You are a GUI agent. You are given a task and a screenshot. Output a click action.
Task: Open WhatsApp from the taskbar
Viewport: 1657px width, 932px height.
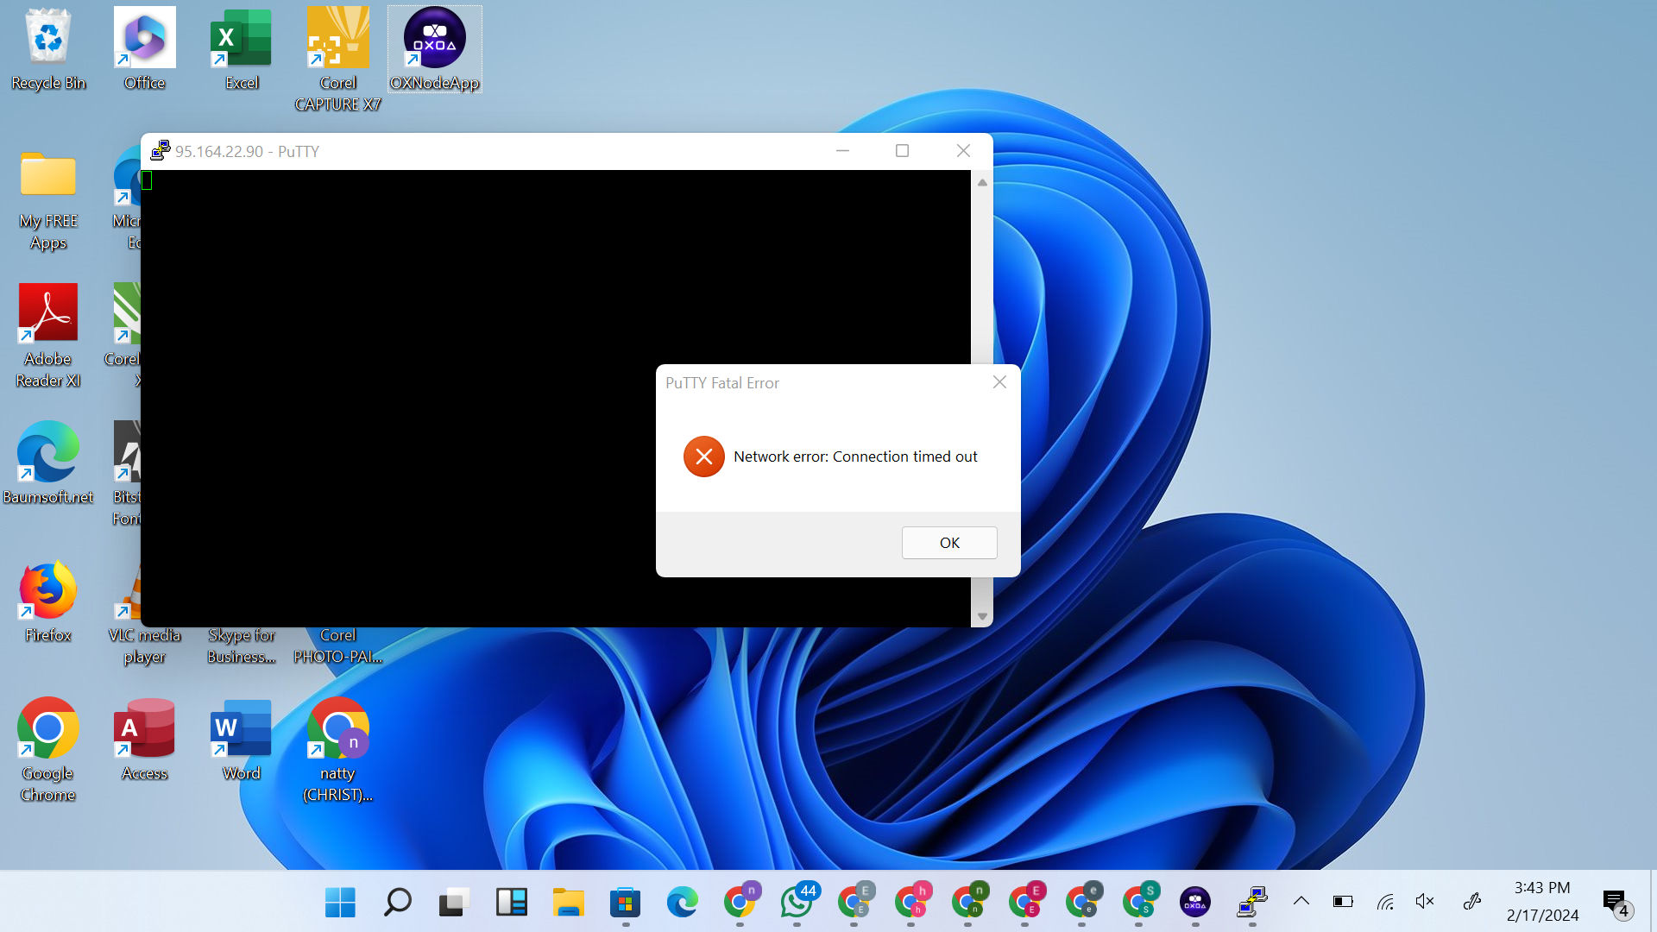pos(797,902)
